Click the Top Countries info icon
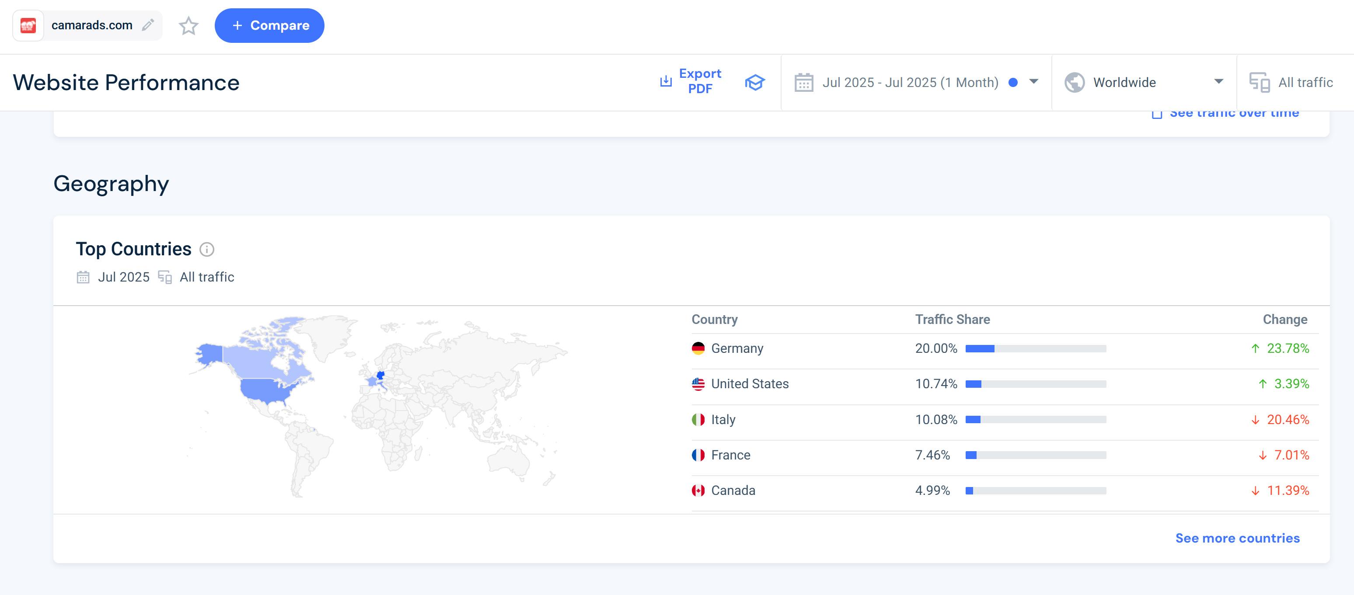The image size is (1354, 595). pos(206,249)
